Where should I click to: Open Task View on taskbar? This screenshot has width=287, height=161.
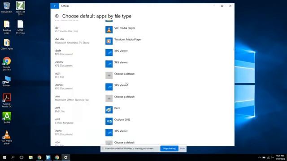22,157
